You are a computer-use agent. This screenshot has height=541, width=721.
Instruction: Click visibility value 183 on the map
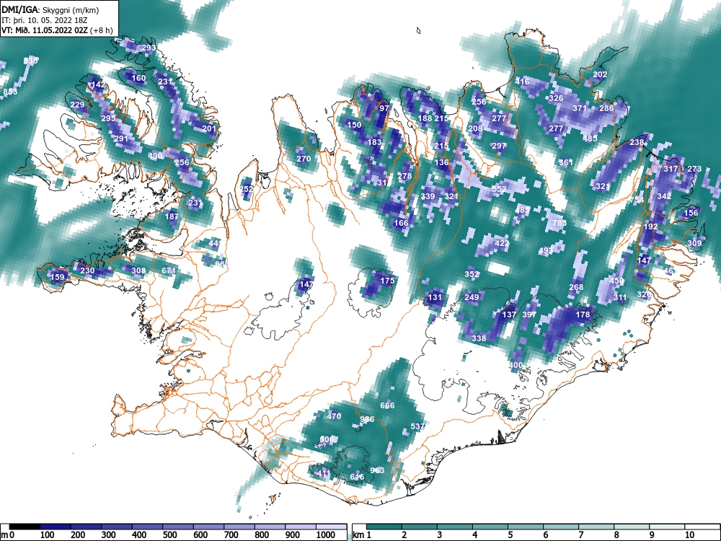375,142
